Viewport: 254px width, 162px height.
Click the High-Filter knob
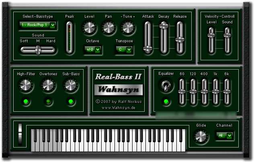26,85
